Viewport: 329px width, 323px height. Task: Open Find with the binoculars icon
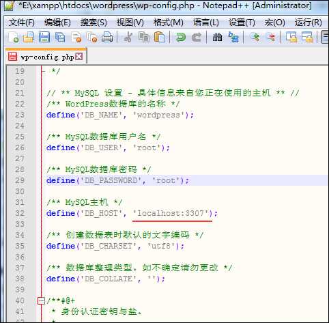tap(217, 37)
